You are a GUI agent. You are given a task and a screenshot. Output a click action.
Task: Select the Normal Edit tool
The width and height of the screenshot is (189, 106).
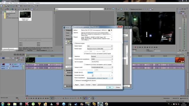(51, 98)
